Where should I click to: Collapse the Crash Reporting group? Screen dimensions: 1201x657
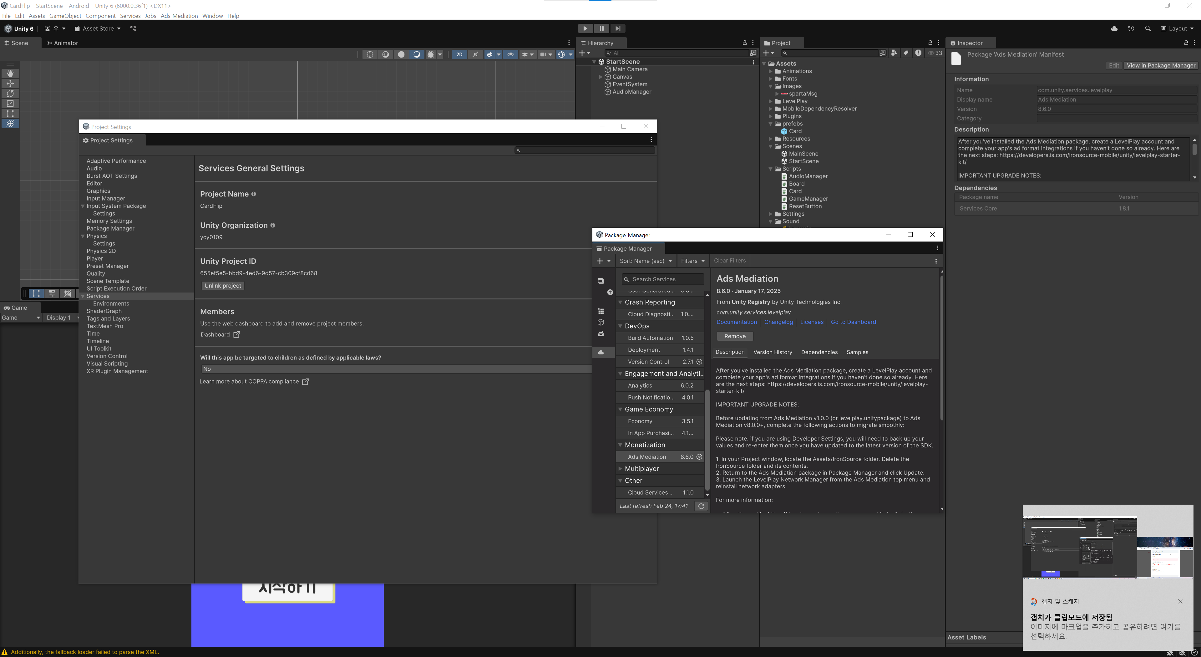point(621,302)
